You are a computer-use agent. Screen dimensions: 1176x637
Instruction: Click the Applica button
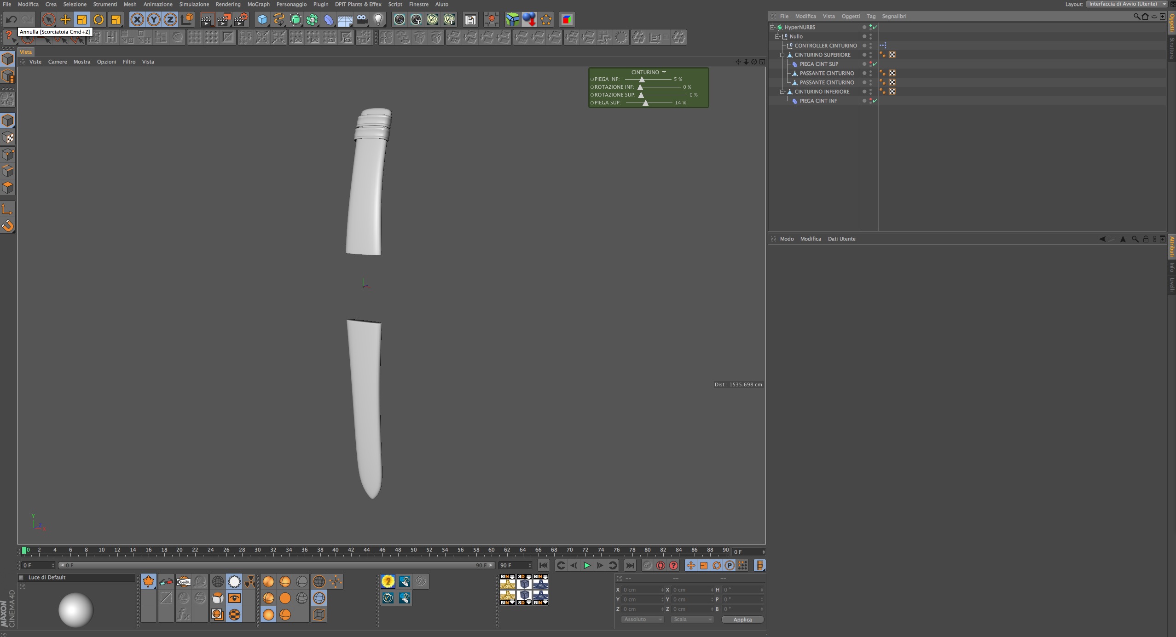[742, 620]
